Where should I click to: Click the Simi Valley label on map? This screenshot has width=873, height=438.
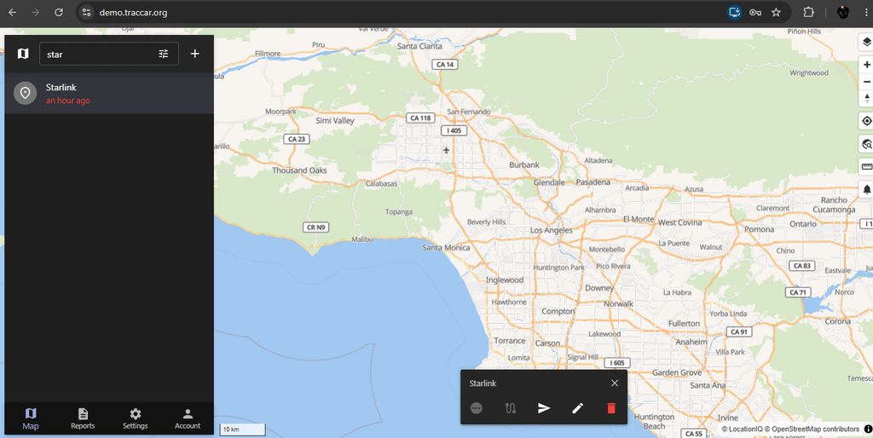[334, 121]
